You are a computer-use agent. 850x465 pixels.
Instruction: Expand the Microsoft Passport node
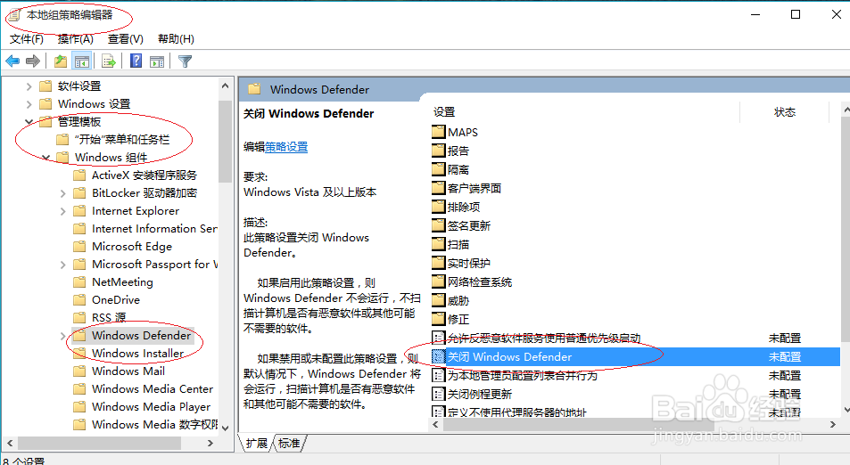[63, 265]
